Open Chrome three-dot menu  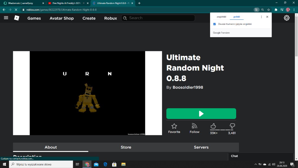click(294, 10)
